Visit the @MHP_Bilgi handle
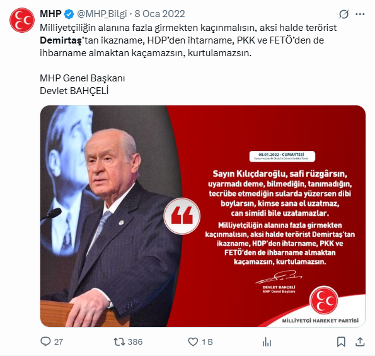The height and width of the screenshot is (356, 375). 102,14
